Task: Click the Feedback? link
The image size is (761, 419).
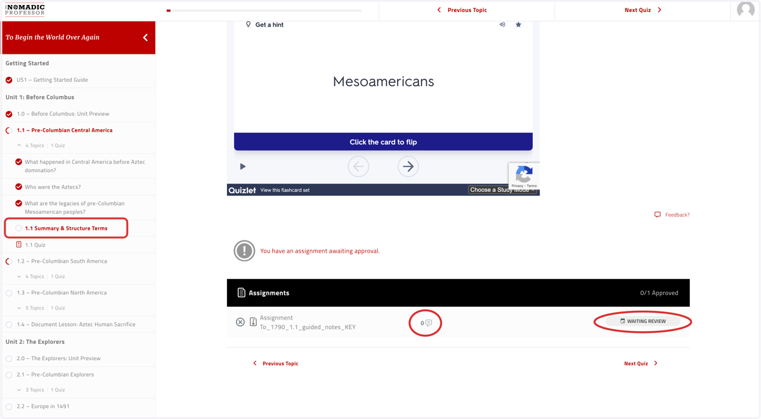Action: click(x=677, y=215)
